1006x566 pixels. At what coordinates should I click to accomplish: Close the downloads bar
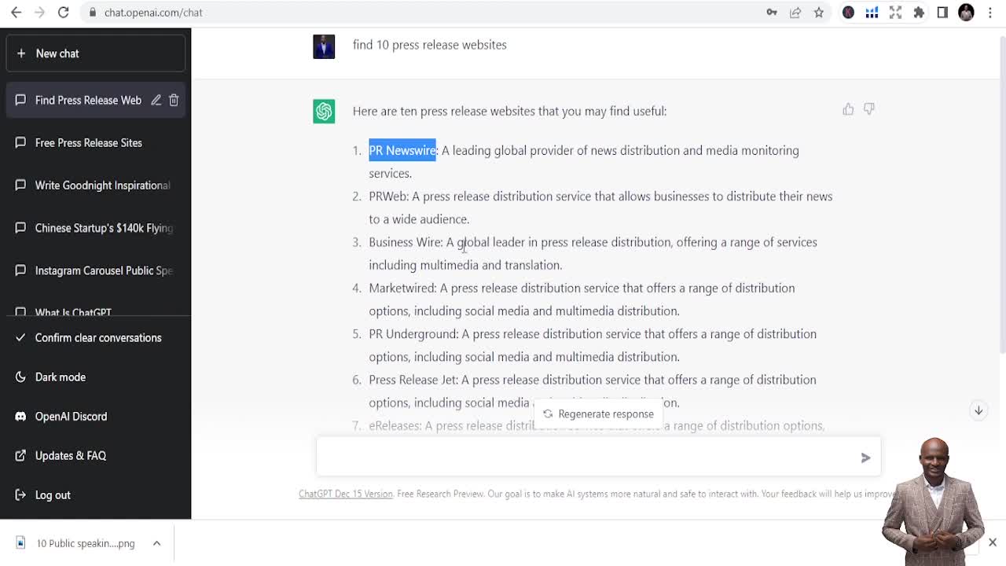click(x=993, y=542)
